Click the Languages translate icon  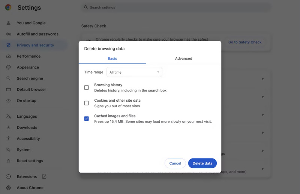[8, 116]
